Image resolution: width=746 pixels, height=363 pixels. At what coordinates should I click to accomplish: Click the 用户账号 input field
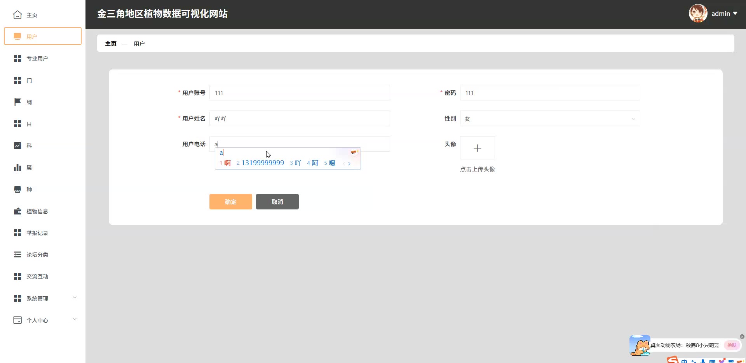coord(300,93)
